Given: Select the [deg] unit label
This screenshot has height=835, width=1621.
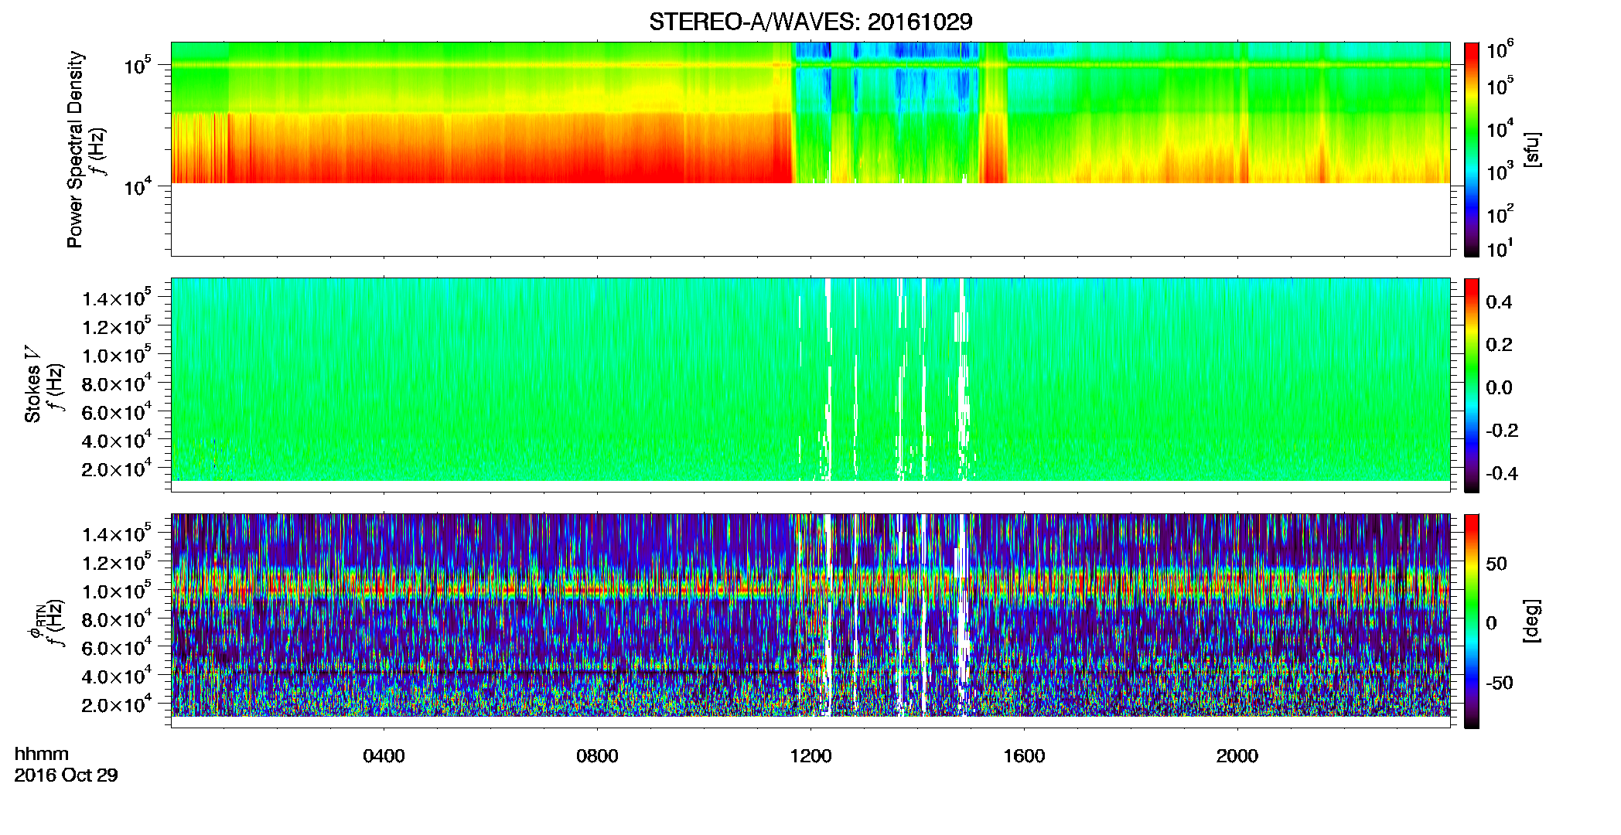Looking at the screenshot, I should click(x=1532, y=621).
